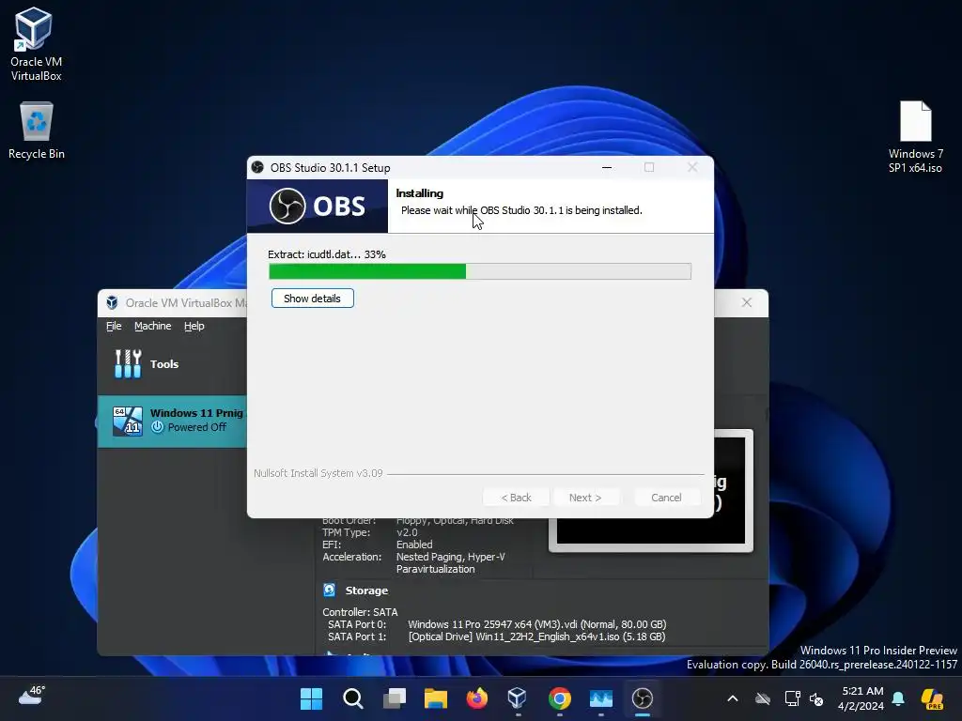Open Task View from the taskbar
962x721 pixels.
click(395, 698)
